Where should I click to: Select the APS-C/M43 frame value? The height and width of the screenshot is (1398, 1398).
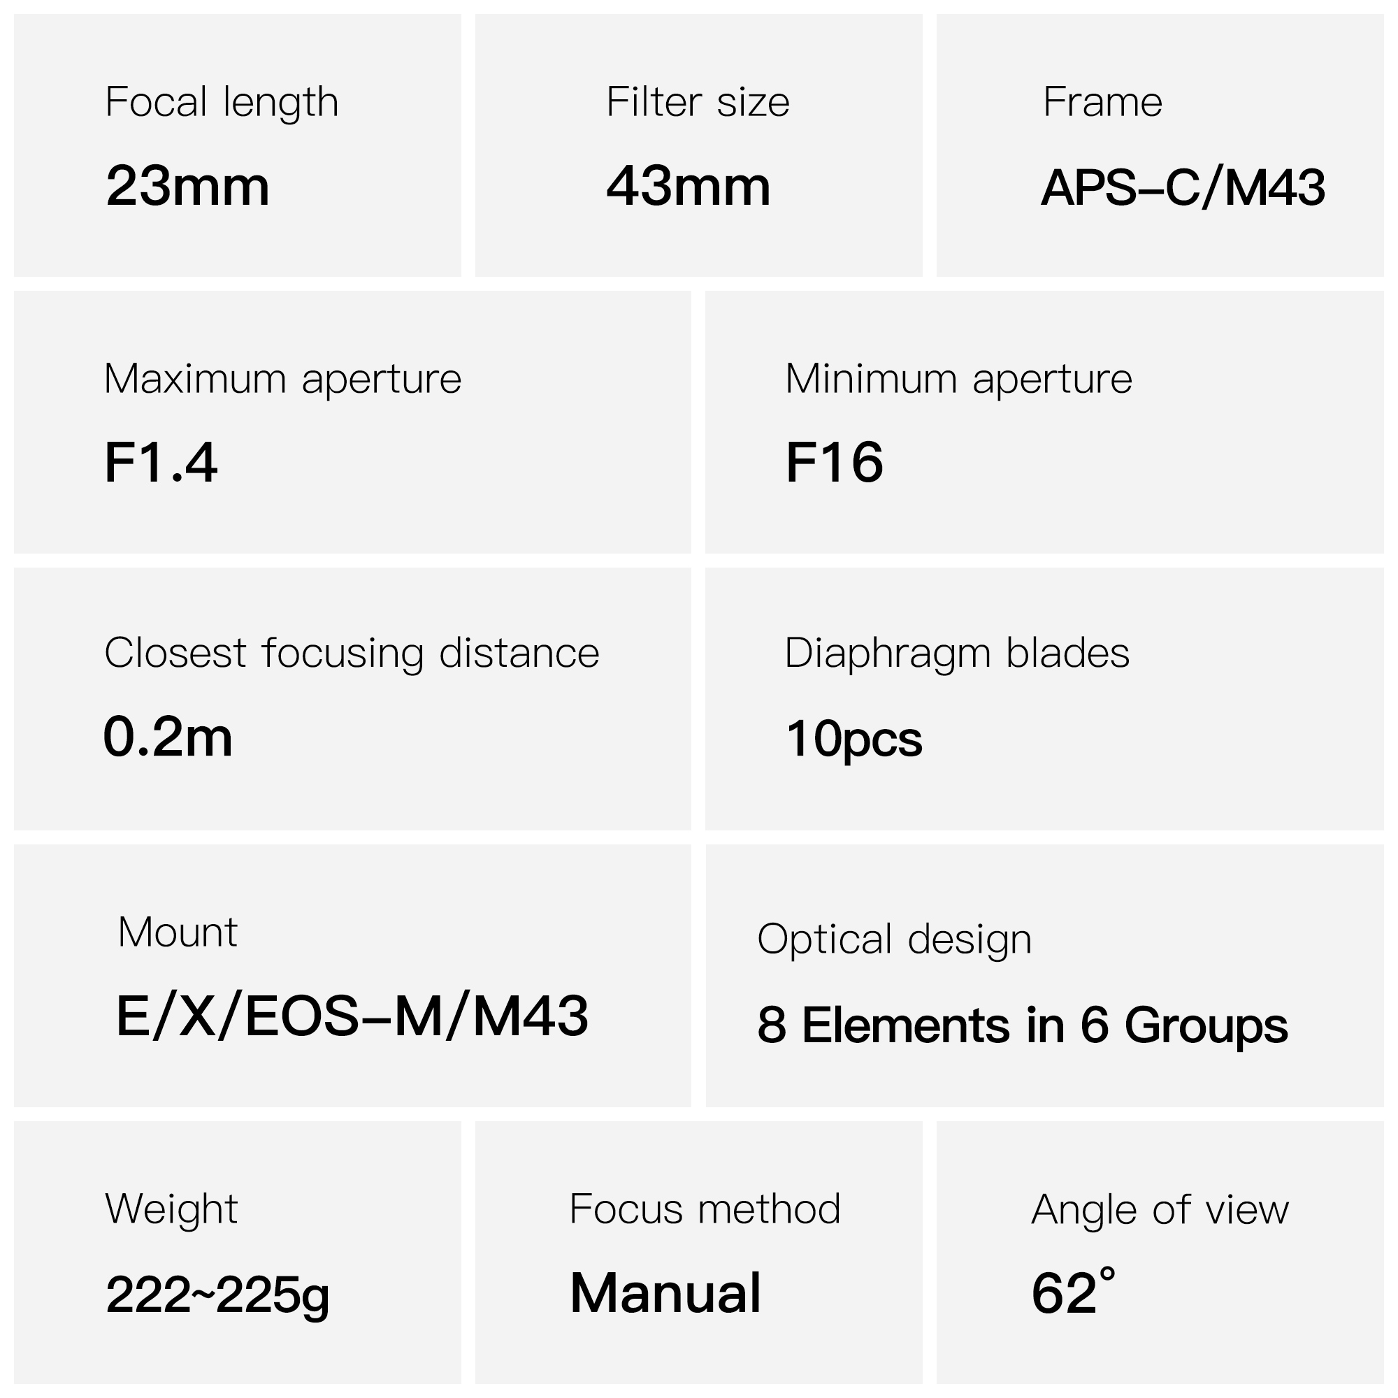point(1183,187)
